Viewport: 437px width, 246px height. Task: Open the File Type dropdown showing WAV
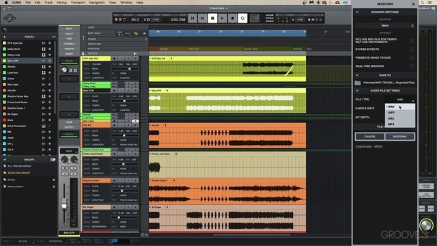point(400,100)
